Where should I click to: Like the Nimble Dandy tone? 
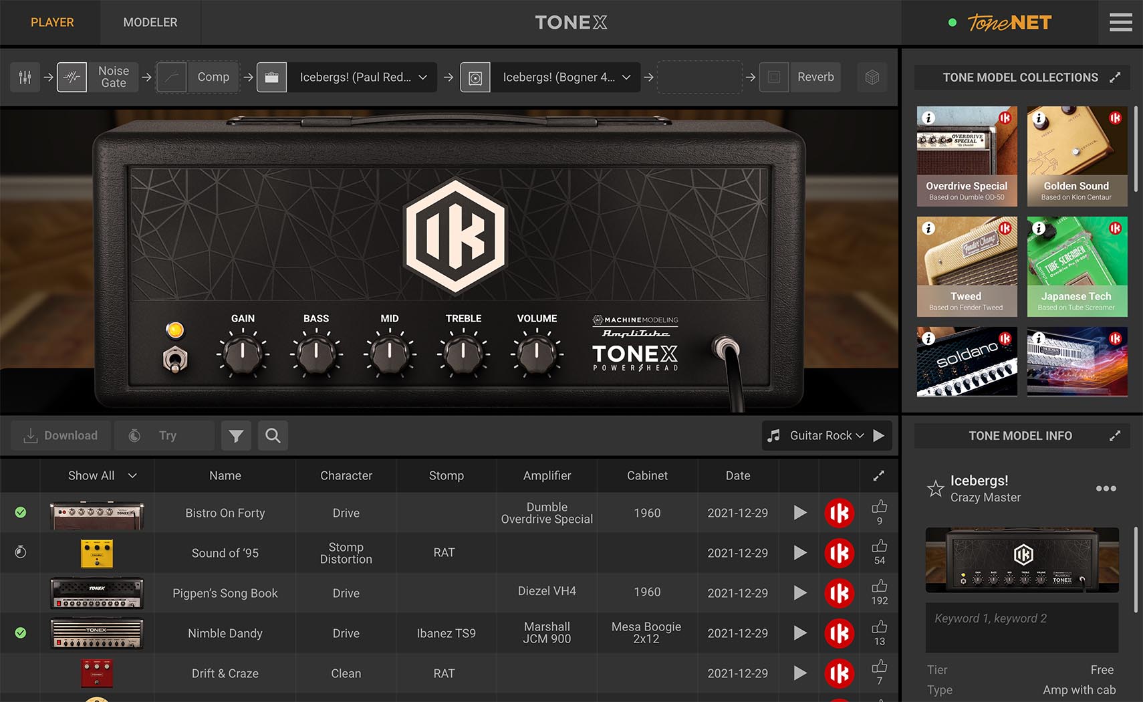pos(880,626)
